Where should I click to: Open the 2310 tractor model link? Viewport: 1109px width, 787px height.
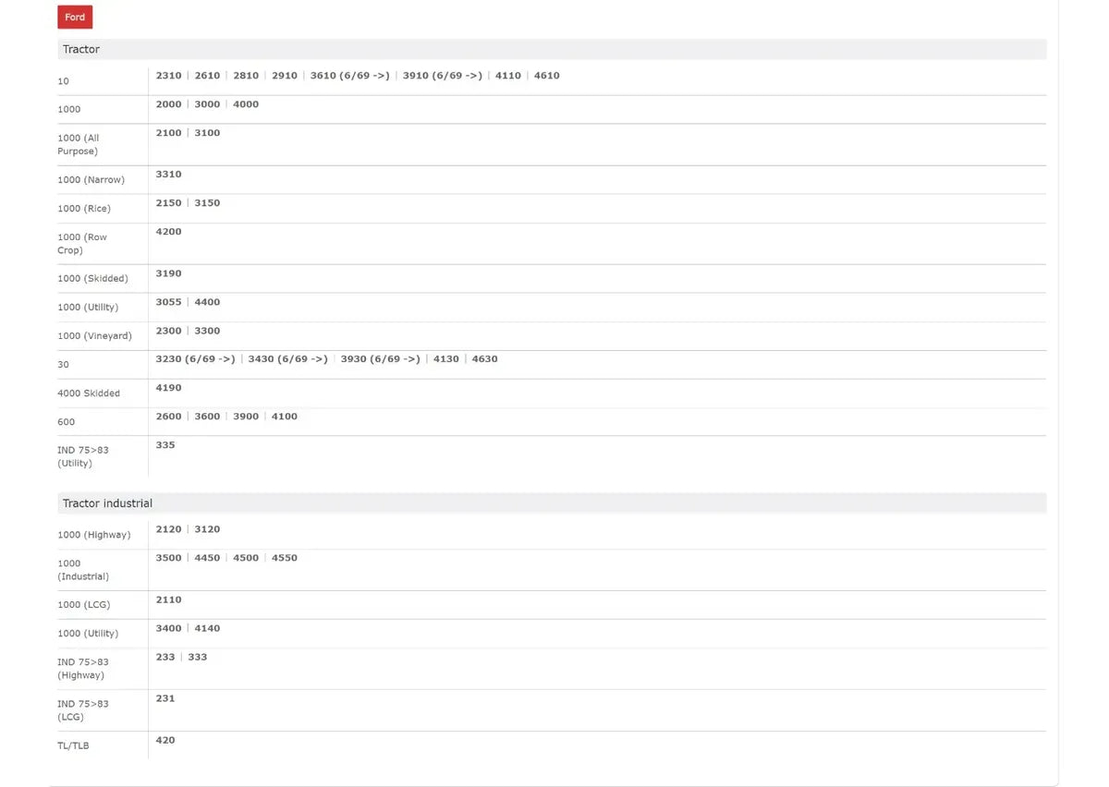point(169,76)
